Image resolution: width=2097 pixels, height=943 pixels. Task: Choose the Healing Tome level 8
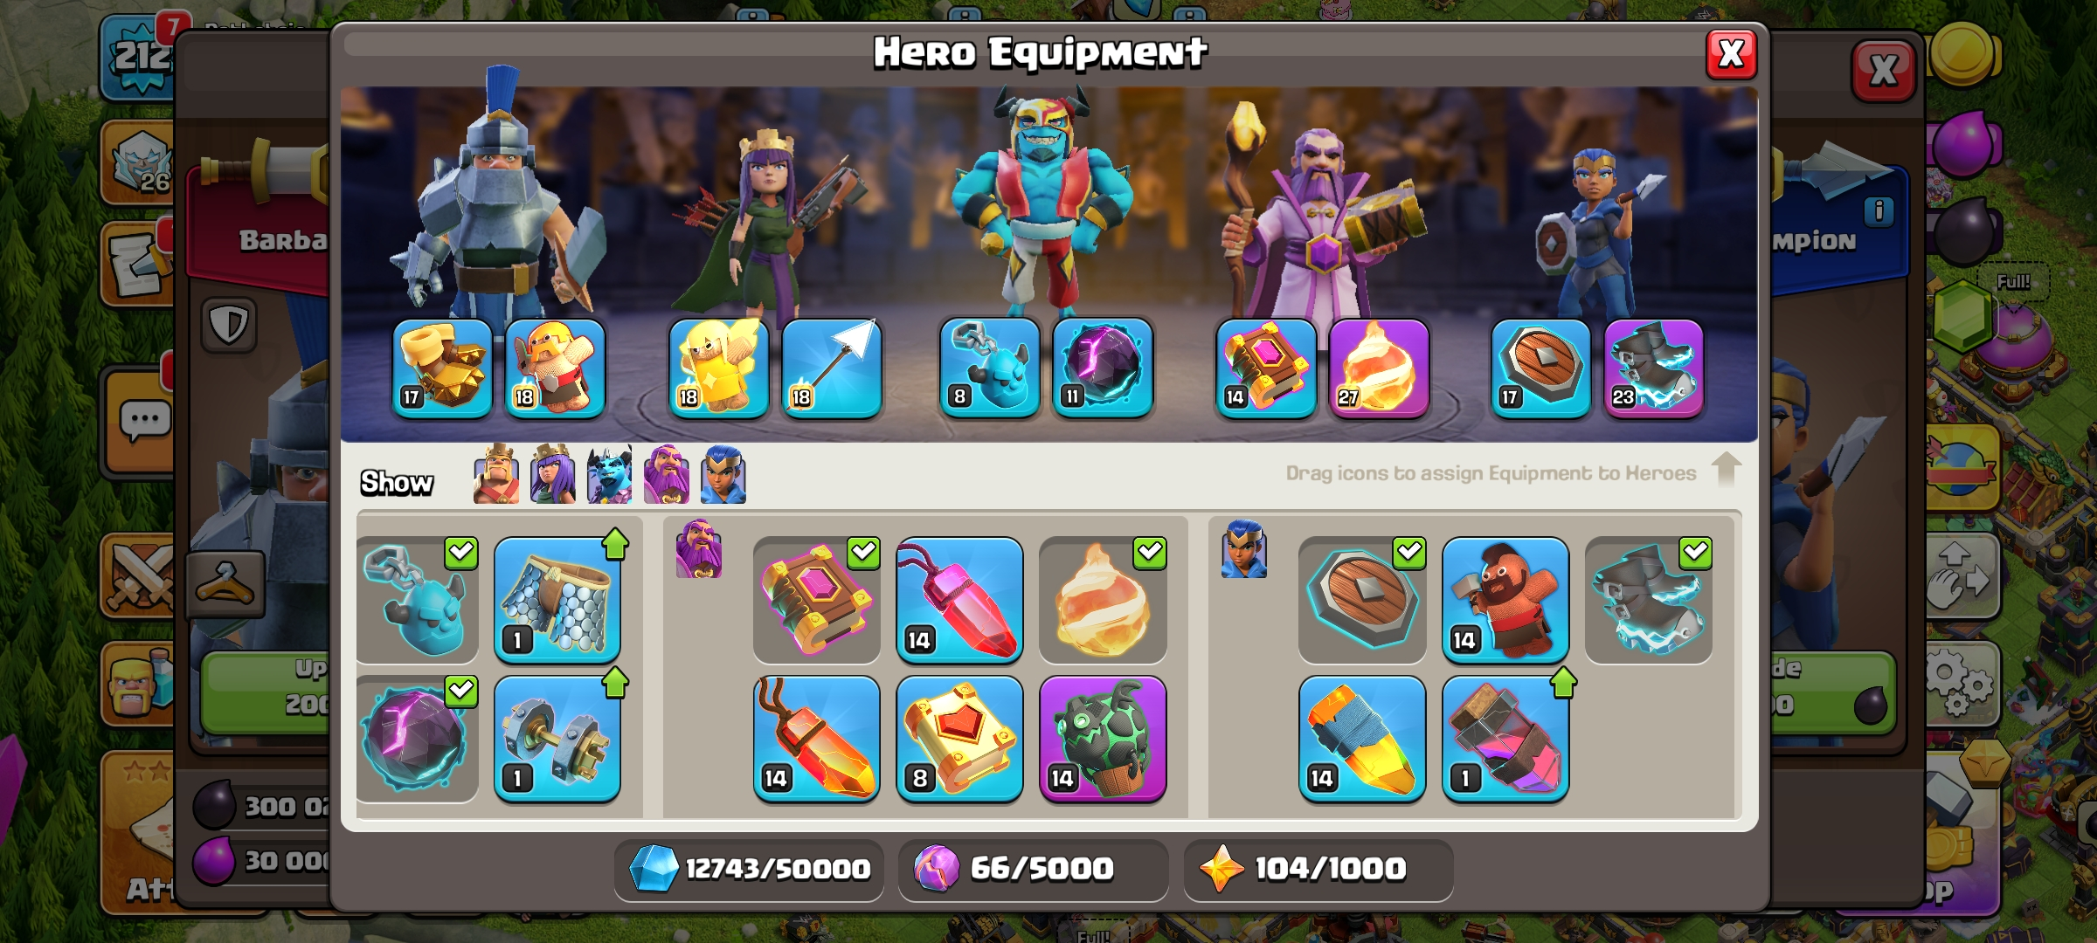tap(959, 739)
